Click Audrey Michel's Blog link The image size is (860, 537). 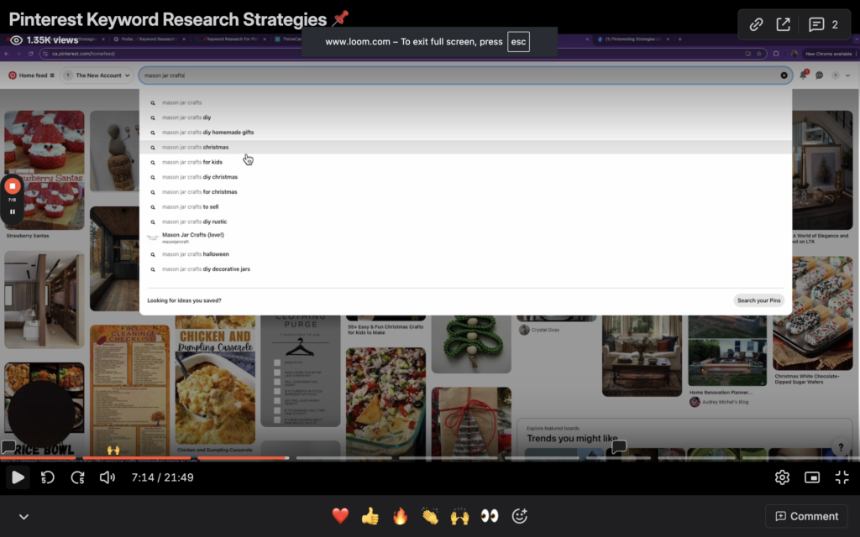[x=725, y=402]
